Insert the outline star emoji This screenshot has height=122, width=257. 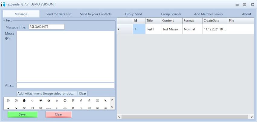(x=57, y=101)
